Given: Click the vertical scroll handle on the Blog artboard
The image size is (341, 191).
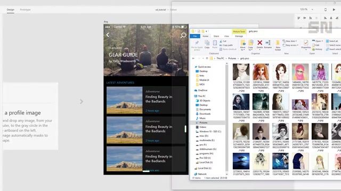Looking at the screenshot, I should point(185,128).
